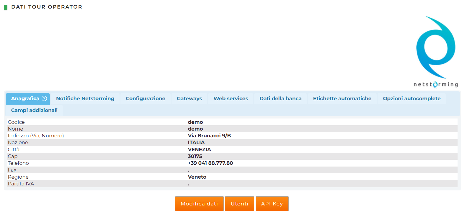Open the Configurazione tab
Viewport: 467px width, 214px height.
[145, 98]
